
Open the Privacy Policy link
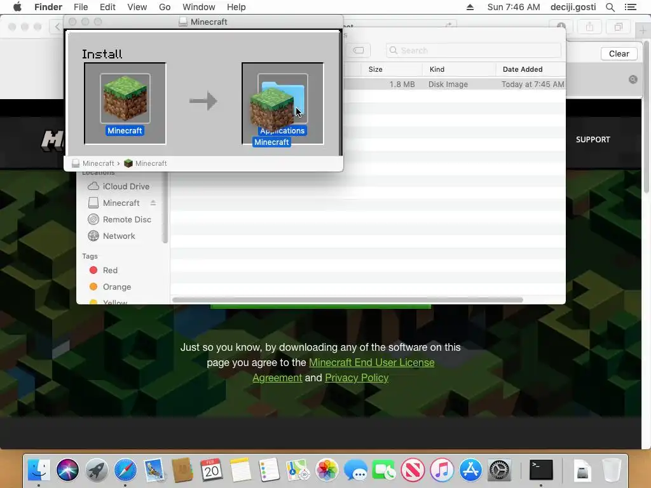(x=357, y=377)
